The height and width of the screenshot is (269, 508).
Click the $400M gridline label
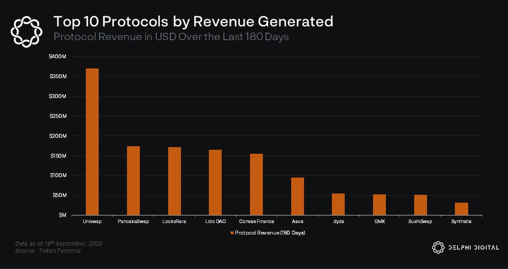[57, 57]
